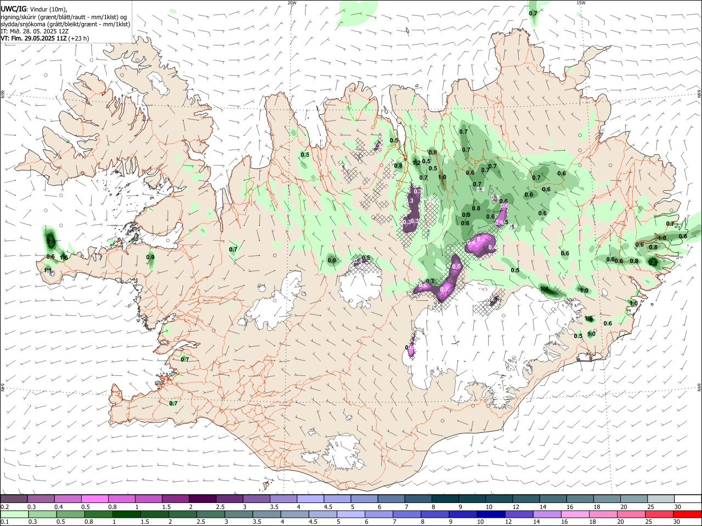Pick the pale grey 25–30 swatch, upper legend
This screenshot has width=702, height=526.
[661, 499]
